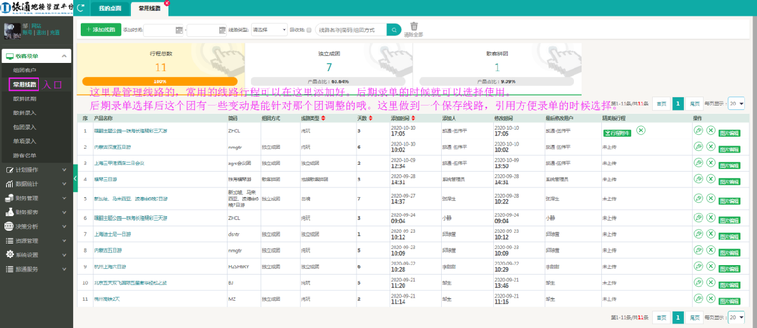Click delete icon in 操作 for row 1
757x328 pixels.
[710, 130]
